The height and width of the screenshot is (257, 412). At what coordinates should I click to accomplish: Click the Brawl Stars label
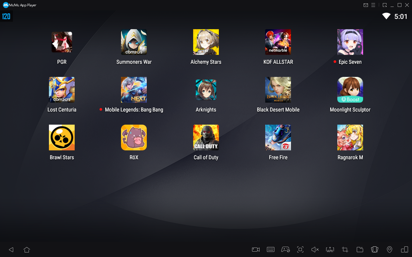62,158
